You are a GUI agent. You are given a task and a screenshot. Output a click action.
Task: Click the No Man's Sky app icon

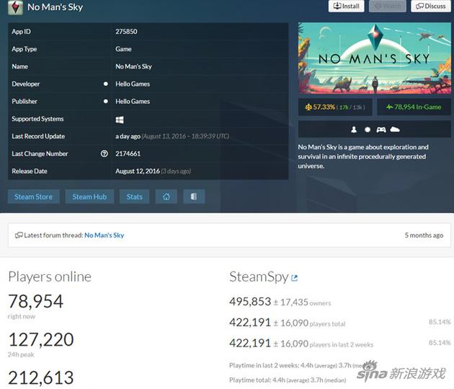pyautogui.click(x=15, y=7)
